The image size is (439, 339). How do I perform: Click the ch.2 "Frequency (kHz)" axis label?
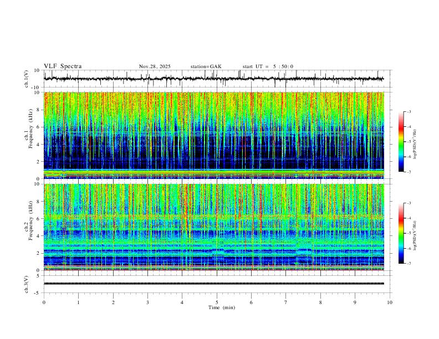[30, 220]
